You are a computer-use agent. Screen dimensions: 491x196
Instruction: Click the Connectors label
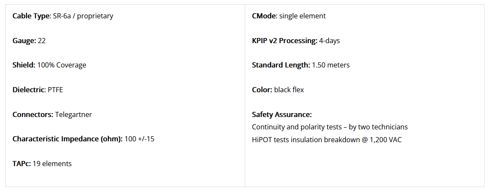click(x=33, y=114)
